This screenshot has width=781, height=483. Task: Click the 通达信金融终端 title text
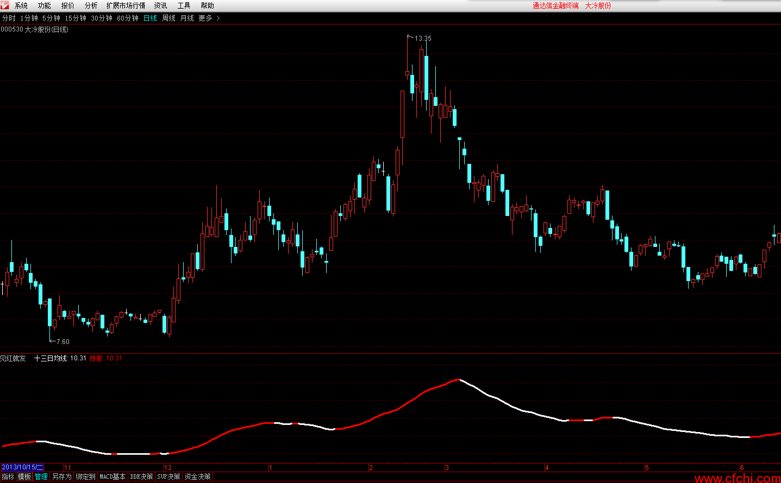click(555, 5)
